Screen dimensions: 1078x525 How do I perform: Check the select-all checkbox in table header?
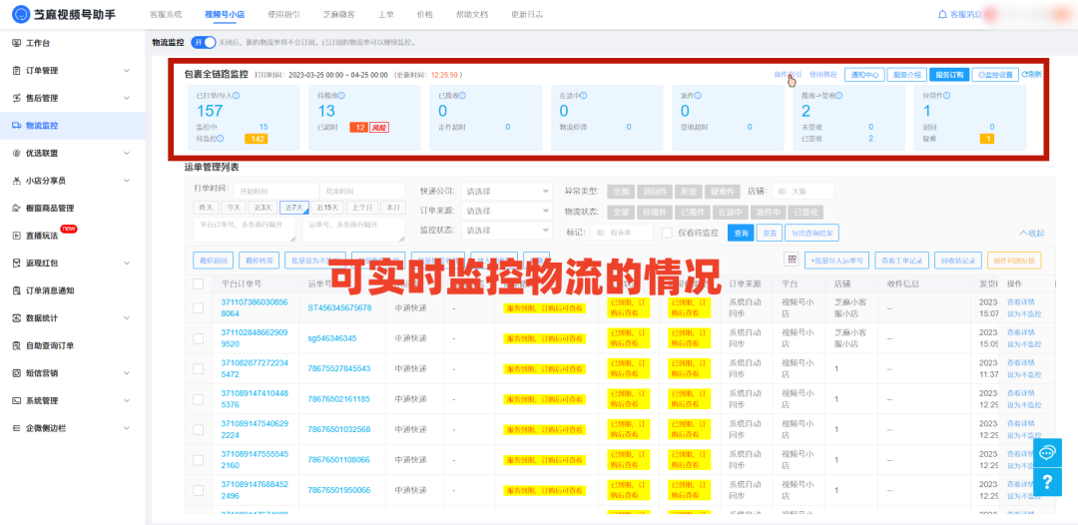coord(198,283)
